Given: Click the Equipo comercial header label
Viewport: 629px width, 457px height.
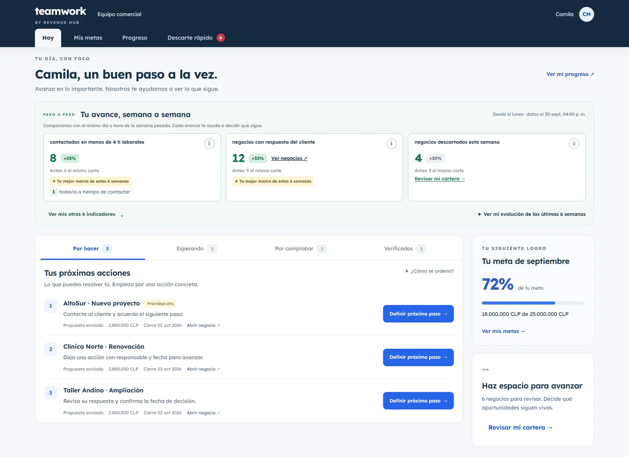Looking at the screenshot, I should click(x=119, y=14).
